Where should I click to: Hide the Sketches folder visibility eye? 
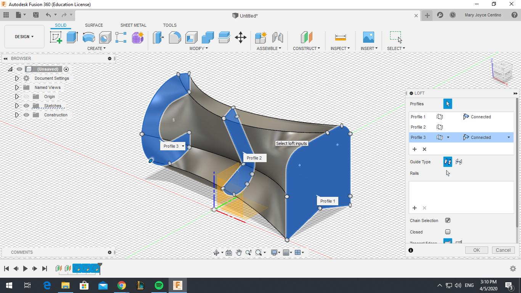(26, 106)
